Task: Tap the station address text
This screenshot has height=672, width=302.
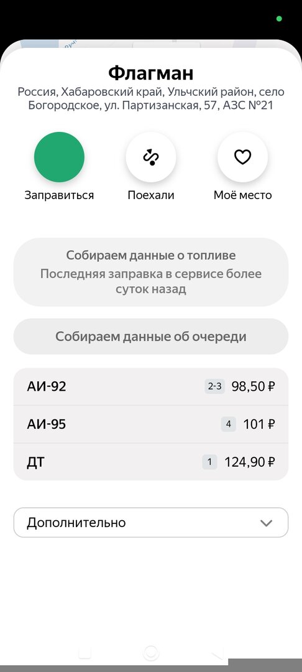Action: 151,98
